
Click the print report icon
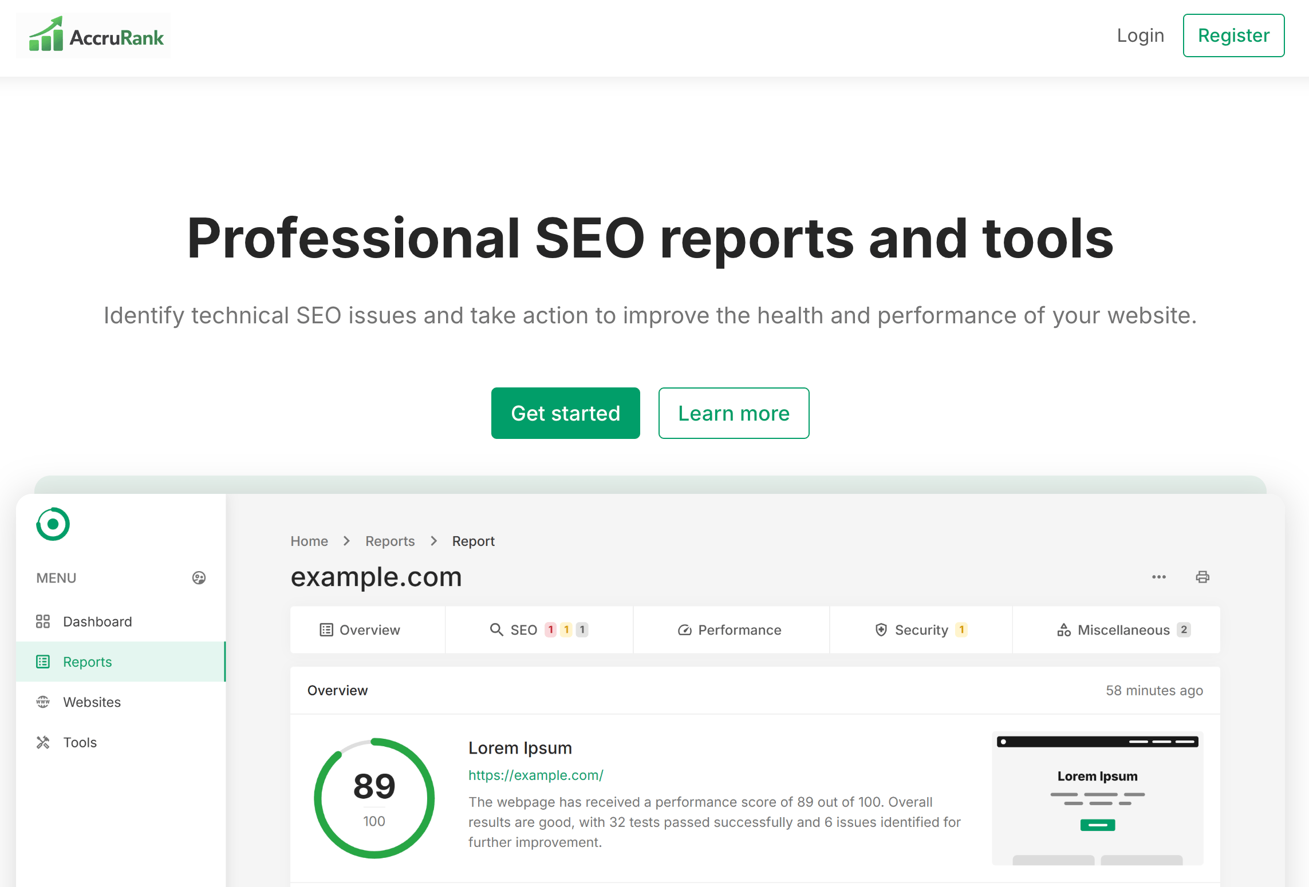click(x=1202, y=577)
